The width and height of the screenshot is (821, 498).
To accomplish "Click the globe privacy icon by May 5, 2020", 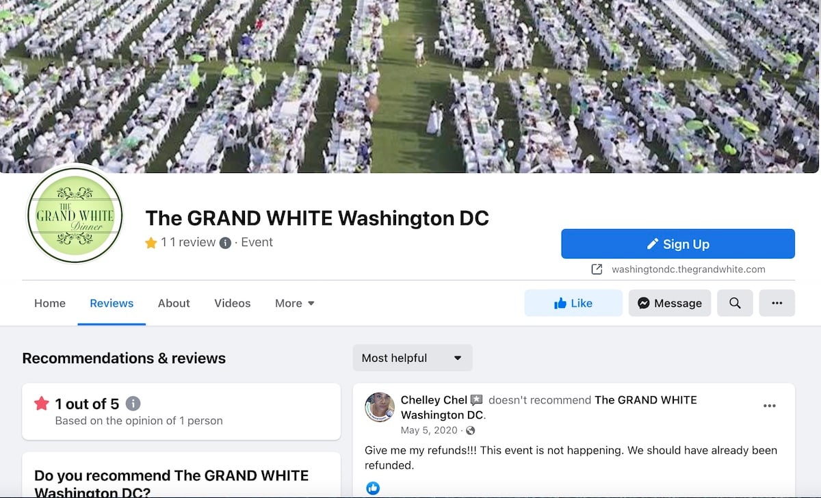I will [x=470, y=430].
